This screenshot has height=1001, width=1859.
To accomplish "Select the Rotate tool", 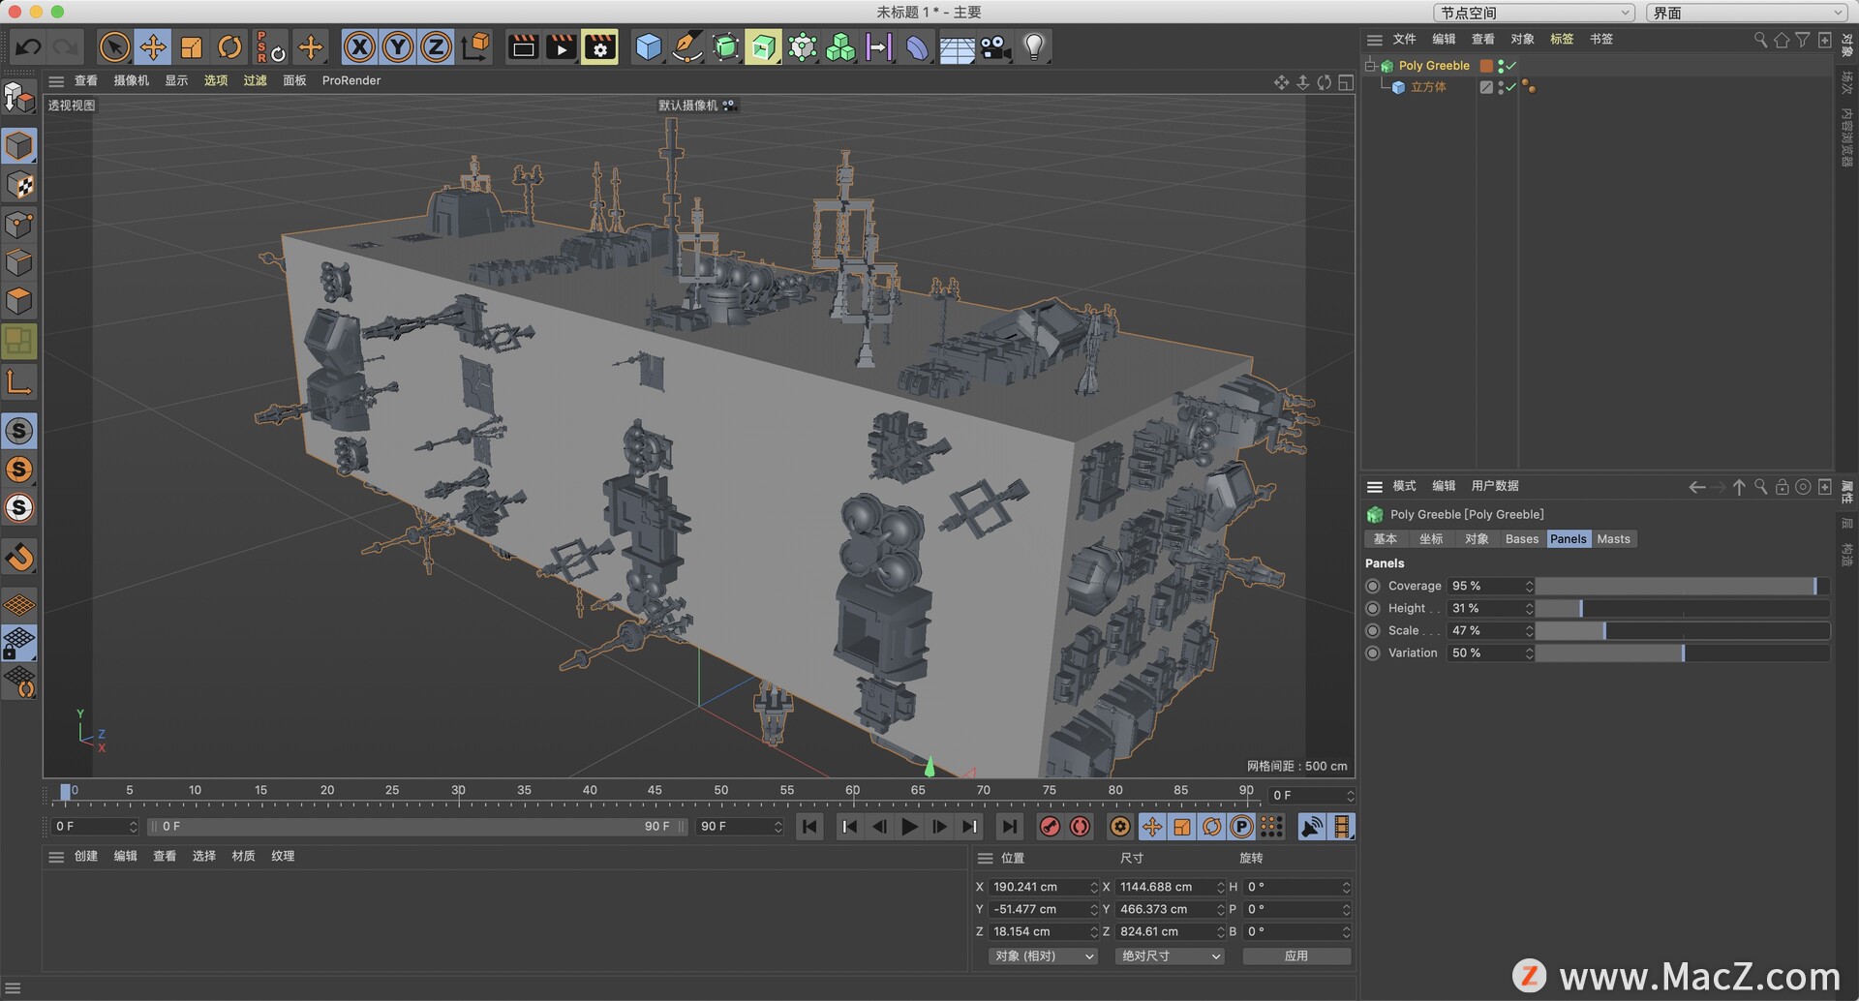I will (x=229, y=46).
